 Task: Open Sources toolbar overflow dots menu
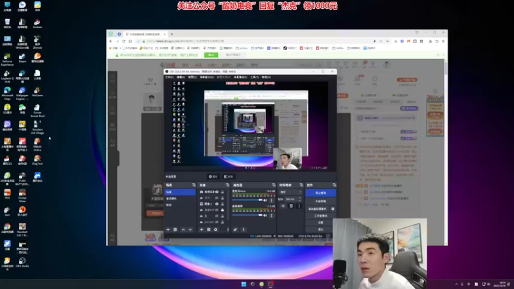pos(228,230)
